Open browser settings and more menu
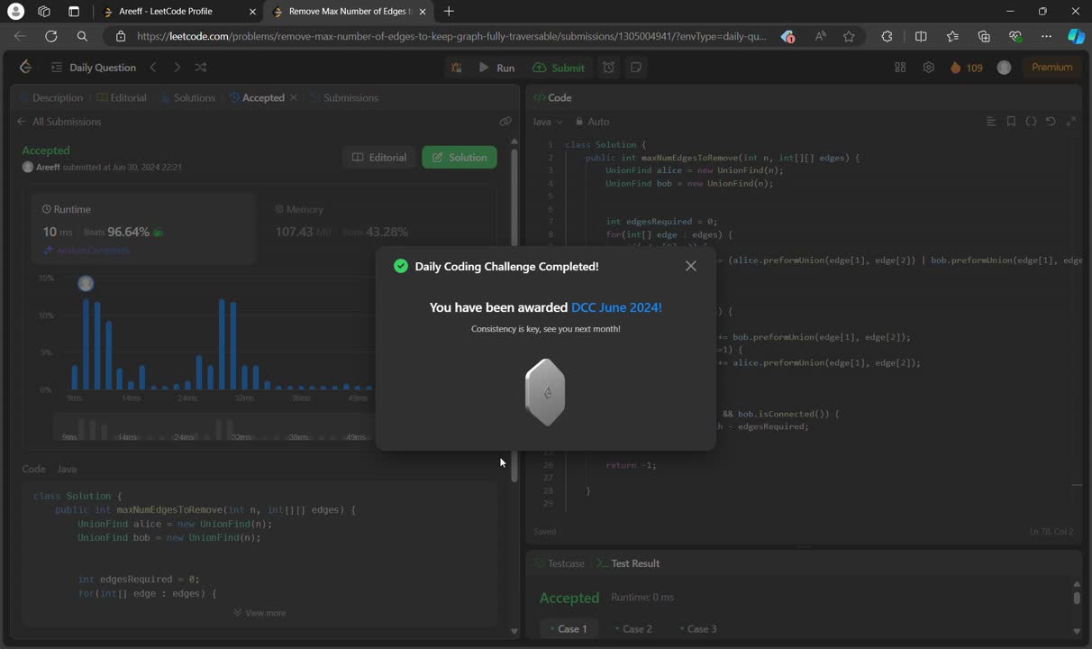This screenshot has height=649, width=1092. click(x=1046, y=36)
